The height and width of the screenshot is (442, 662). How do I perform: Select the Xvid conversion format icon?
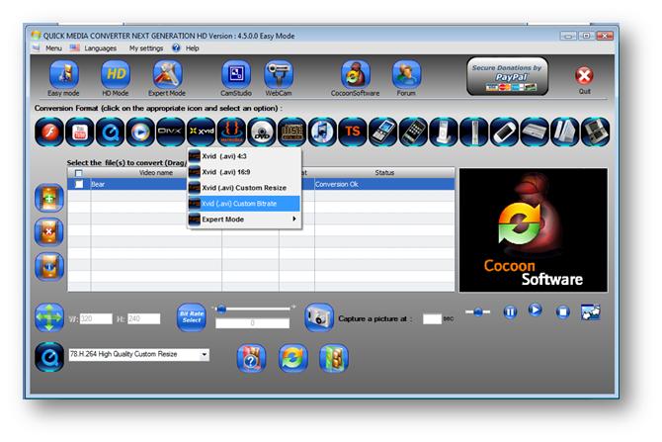(x=201, y=133)
